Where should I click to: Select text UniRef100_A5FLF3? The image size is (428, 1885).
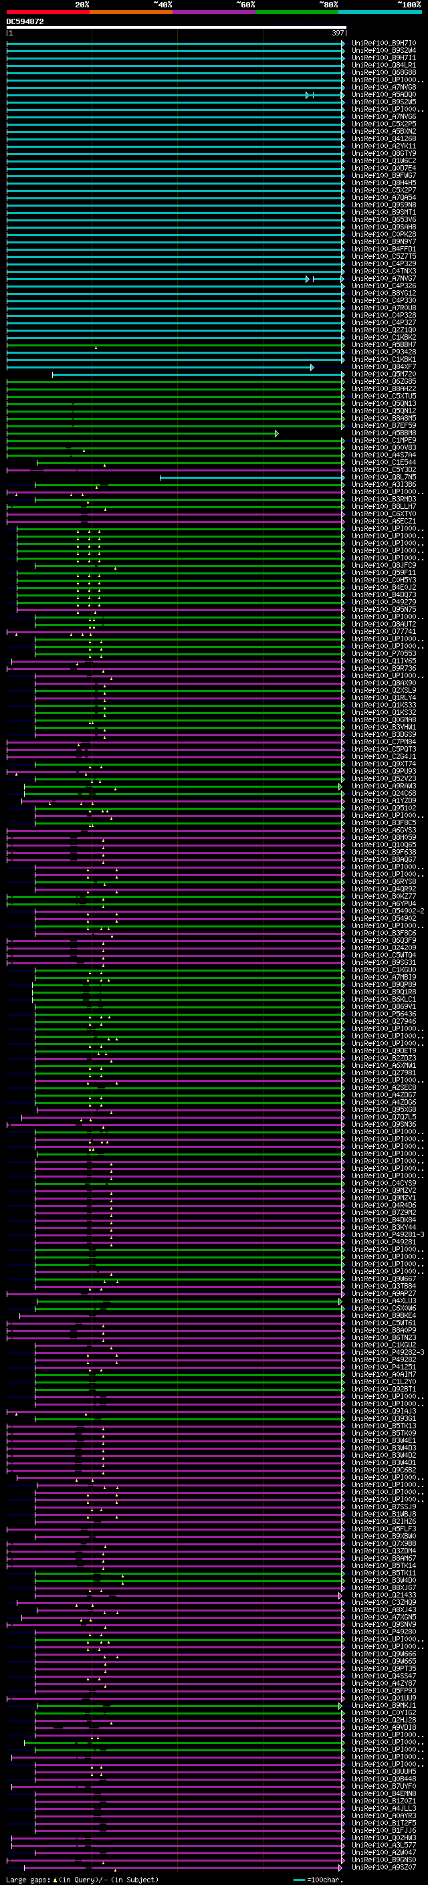pyautogui.click(x=383, y=1528)
